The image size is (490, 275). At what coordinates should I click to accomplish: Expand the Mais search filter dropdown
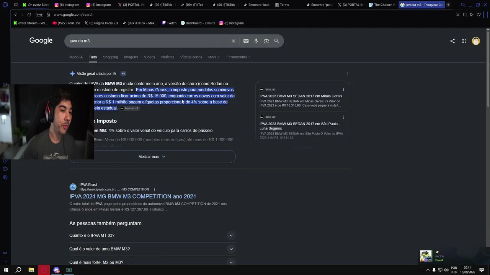click(214, 57)
